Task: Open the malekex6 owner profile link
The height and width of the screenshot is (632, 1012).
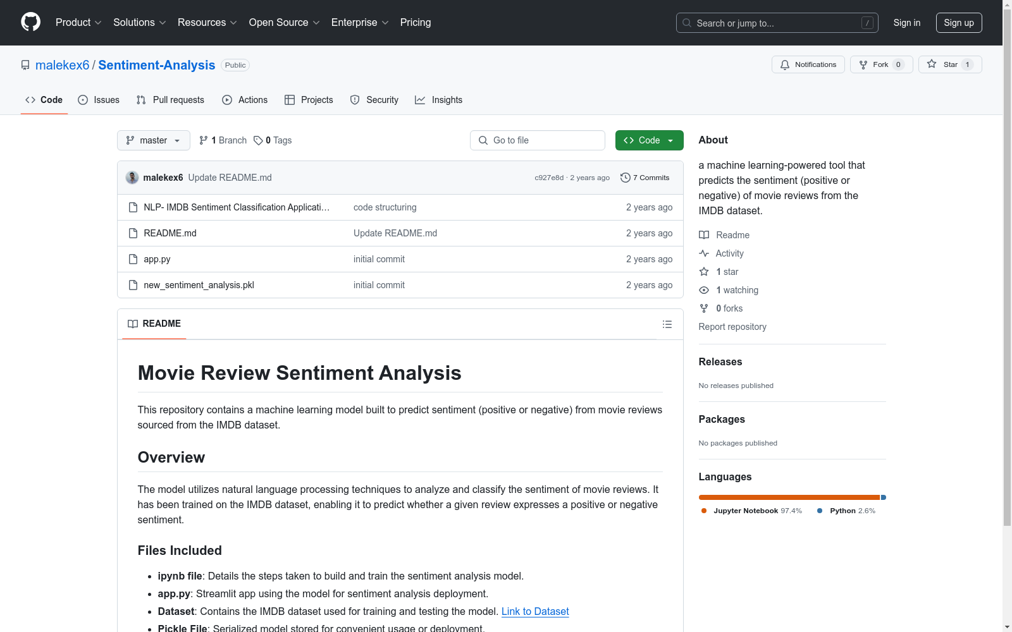Action: [x=63, y=65]
